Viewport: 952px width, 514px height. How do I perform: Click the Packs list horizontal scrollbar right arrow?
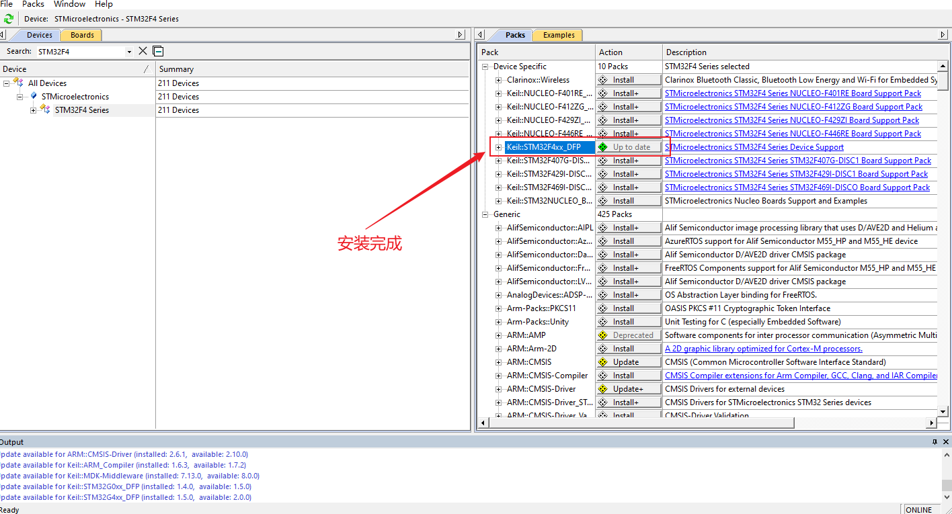pyautogui.click(x=932, y=423)
